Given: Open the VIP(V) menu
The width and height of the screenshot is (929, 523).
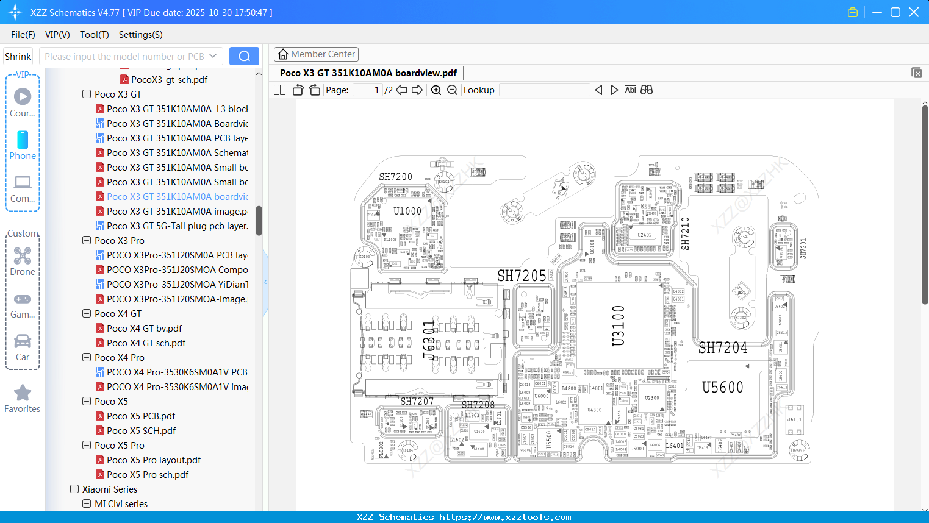Looking at the screenshot, I should point(57,35).
